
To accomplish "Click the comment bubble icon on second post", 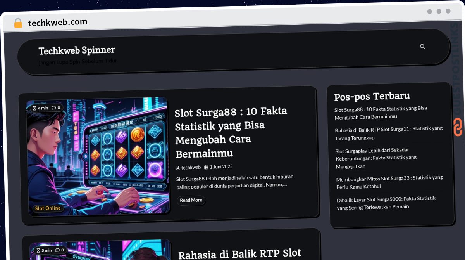I will 57,250.
